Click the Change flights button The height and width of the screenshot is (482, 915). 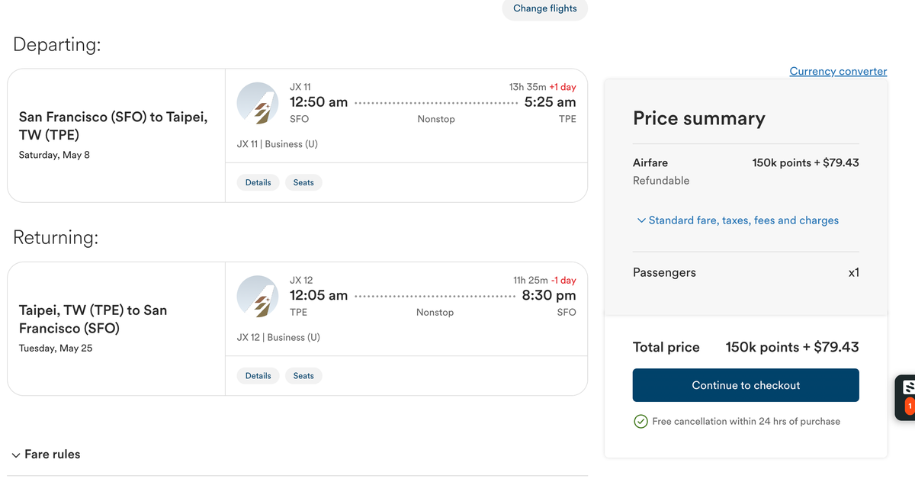(x=545, y=9)
